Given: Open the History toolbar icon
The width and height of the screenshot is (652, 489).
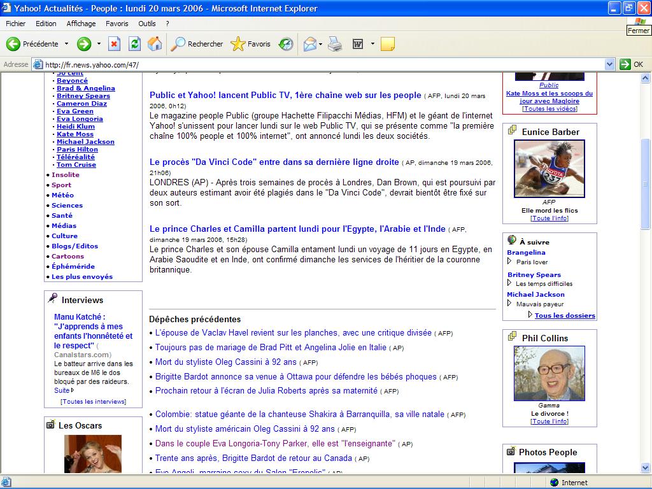Looking at the screenshot, I should (x=286, y=44).
